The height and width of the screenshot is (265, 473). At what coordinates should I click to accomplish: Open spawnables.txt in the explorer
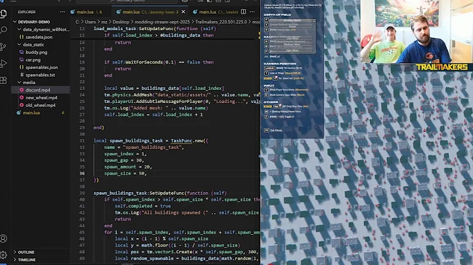click(41, 75)
